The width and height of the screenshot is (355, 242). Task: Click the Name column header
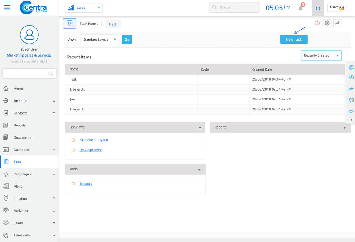(x=74, y=69)
